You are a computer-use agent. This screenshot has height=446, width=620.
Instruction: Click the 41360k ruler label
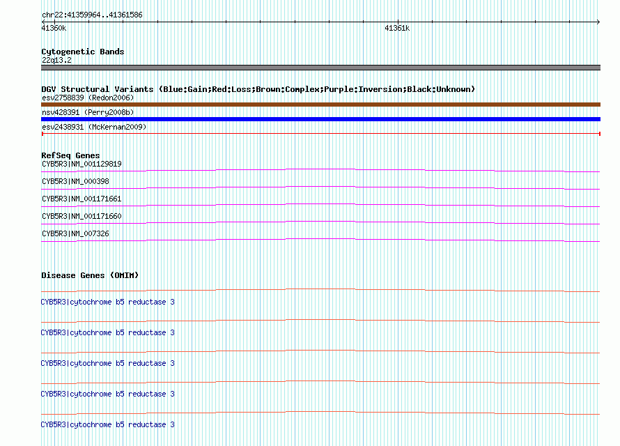(54, 29)
